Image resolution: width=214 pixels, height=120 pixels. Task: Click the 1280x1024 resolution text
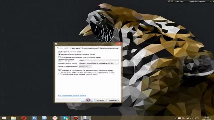pyautogui.click(x=179, y=1)
